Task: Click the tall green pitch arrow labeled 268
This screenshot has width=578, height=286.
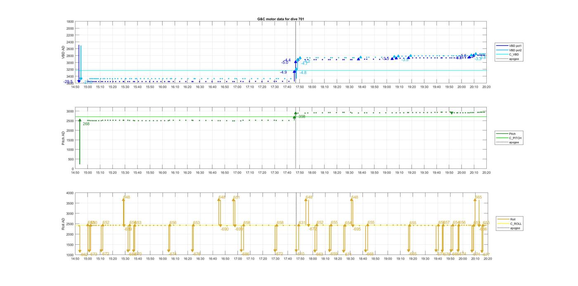Action: (x=80, y=142)
